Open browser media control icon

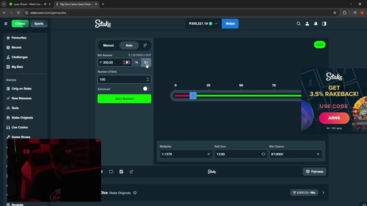click(x=355, y=13)
